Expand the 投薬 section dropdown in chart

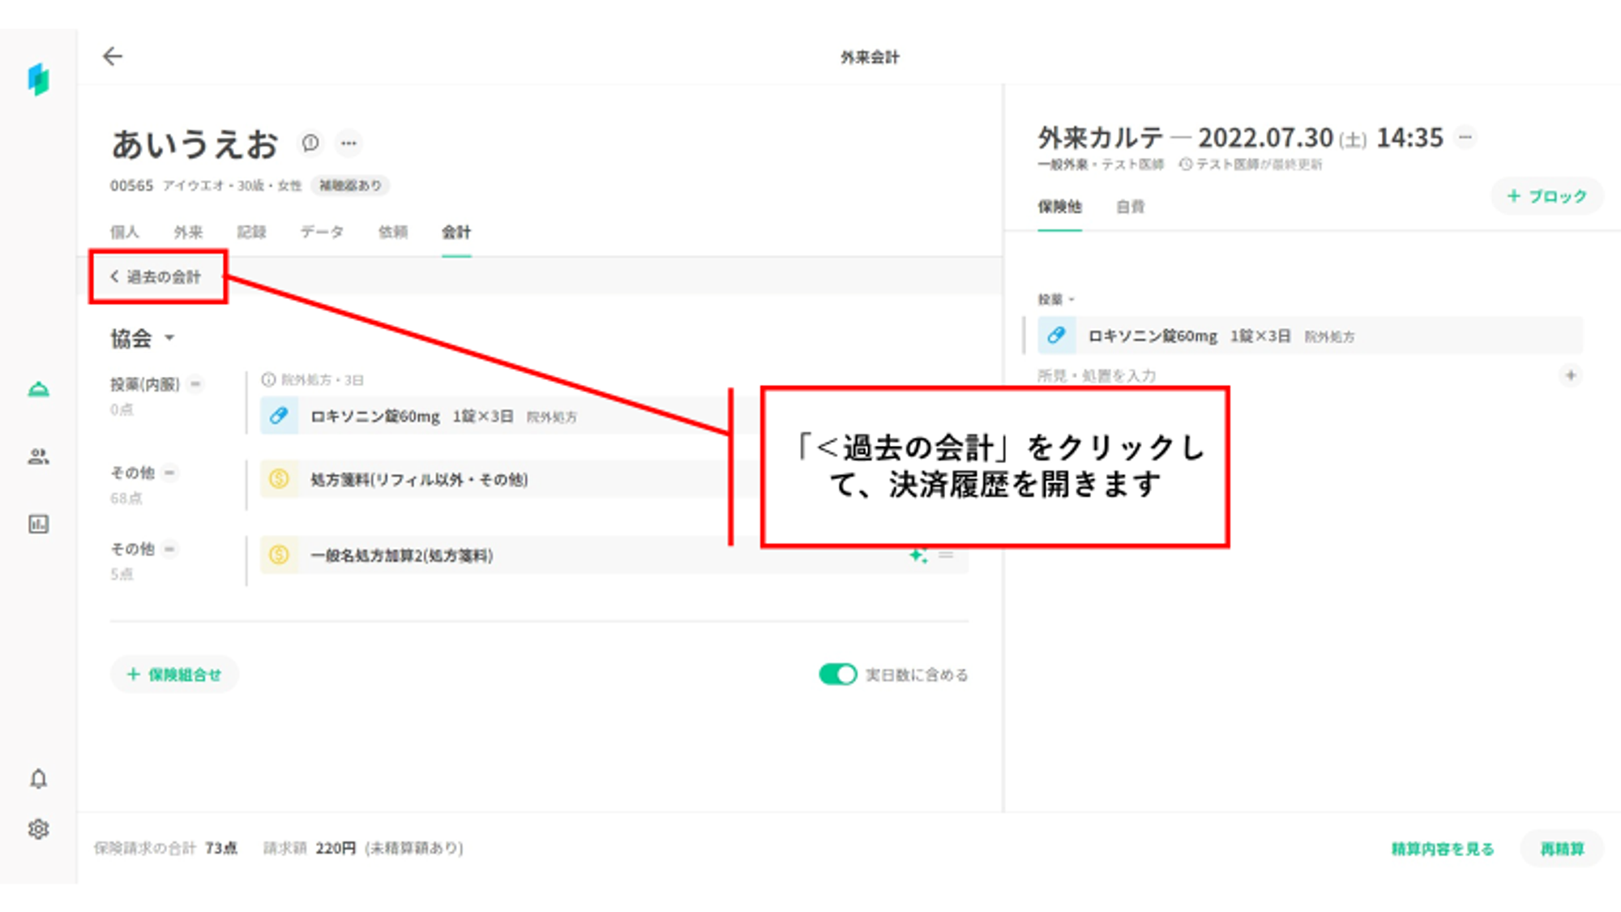tap(1071, 300)
